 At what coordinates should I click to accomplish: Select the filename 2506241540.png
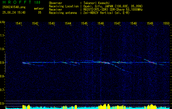coord(14,7)
